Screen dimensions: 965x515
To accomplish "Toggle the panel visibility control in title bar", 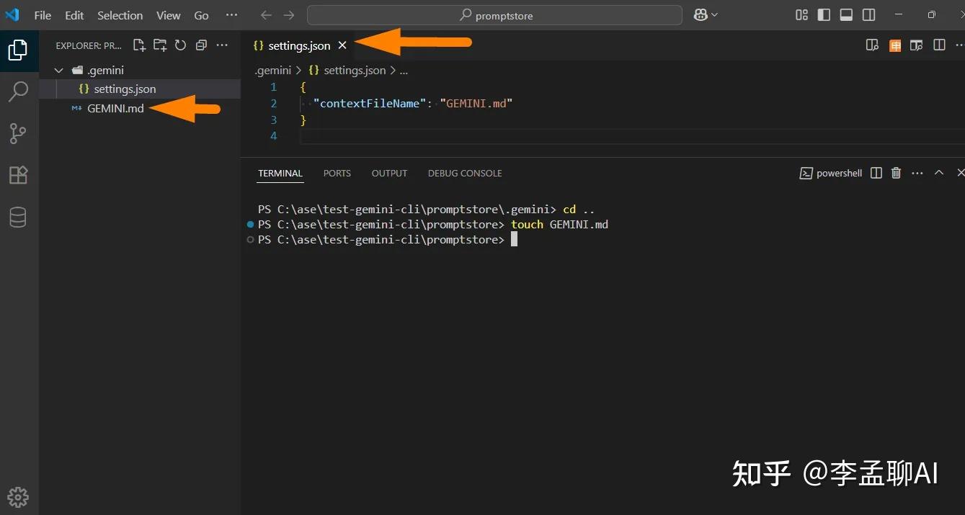I will click(x=845, y=14).
